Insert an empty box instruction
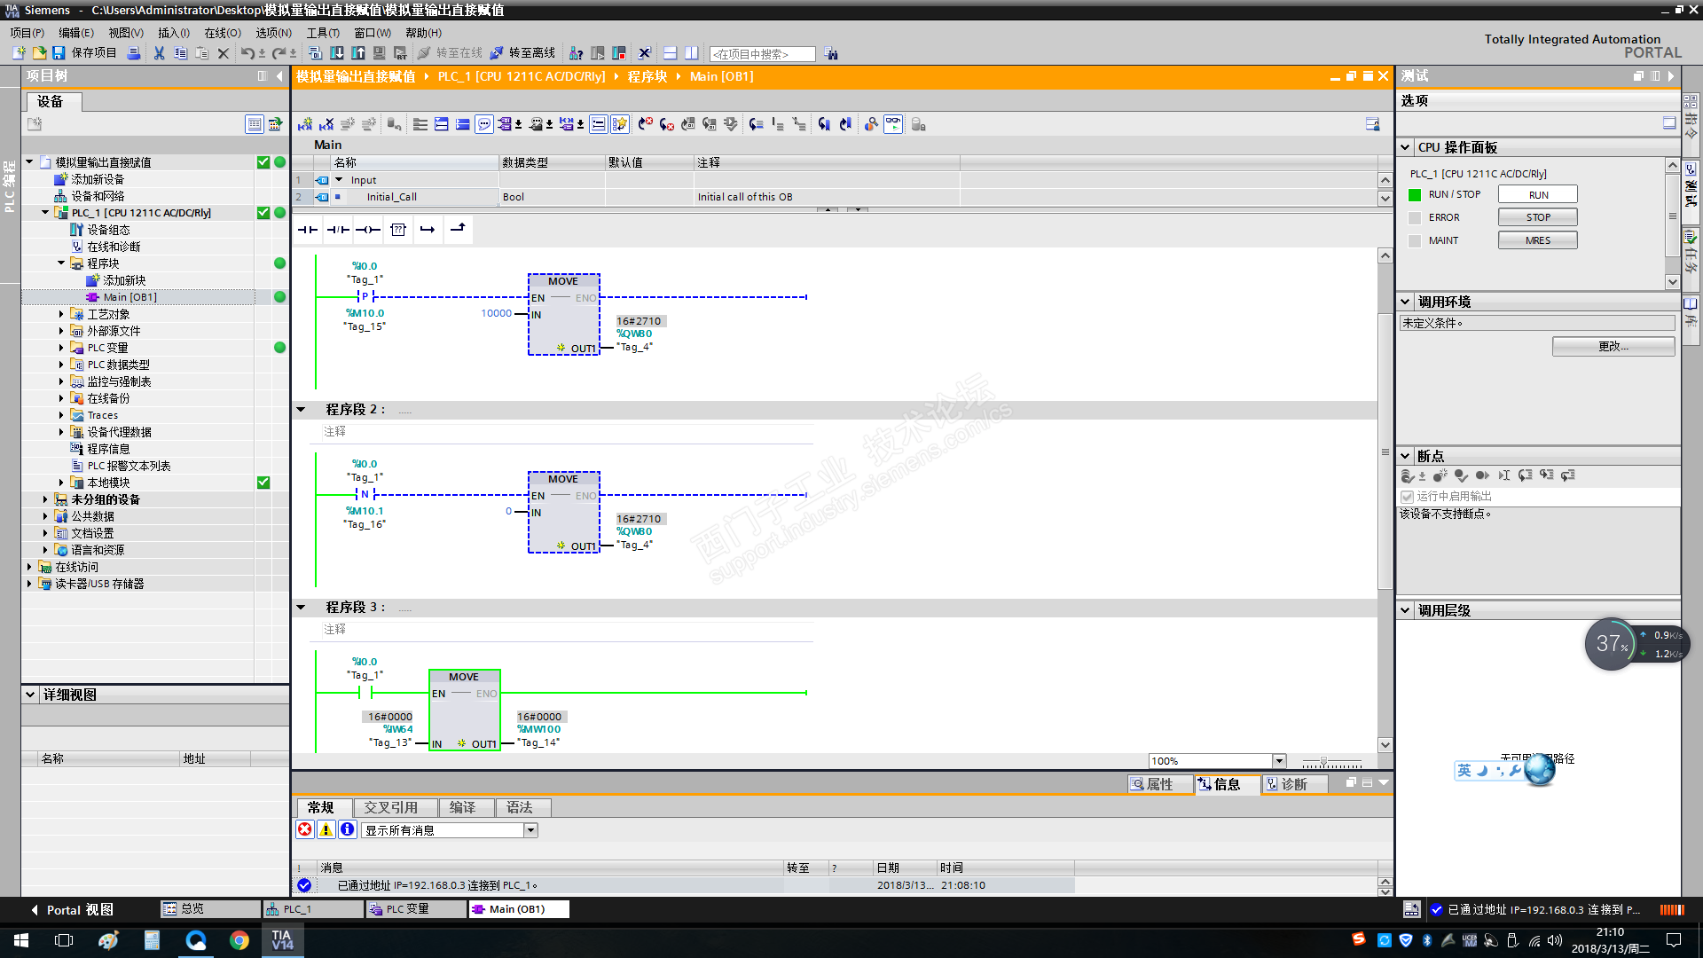Image resolution: width=1703 pixels, height=958 pixels. click(398, 230)
